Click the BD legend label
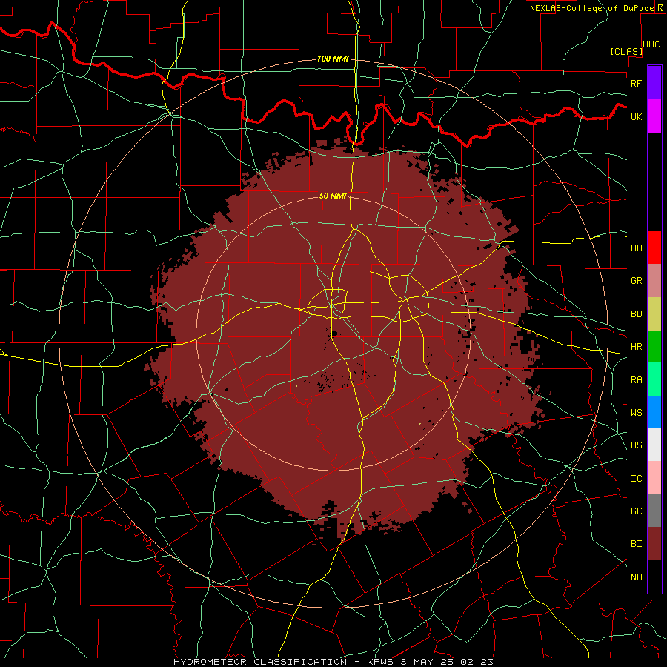Viewport: 667px width, 667px height. click(x=636, y=314)
